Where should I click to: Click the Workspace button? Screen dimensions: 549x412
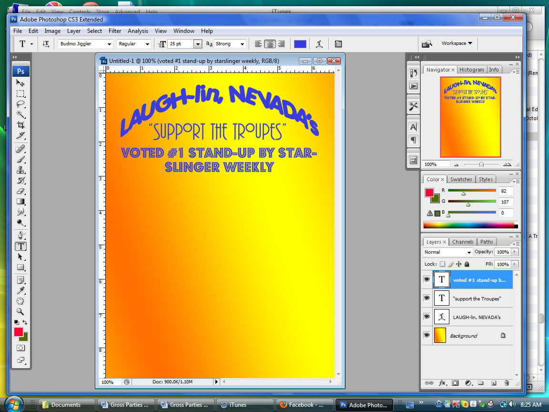point(456,43)
